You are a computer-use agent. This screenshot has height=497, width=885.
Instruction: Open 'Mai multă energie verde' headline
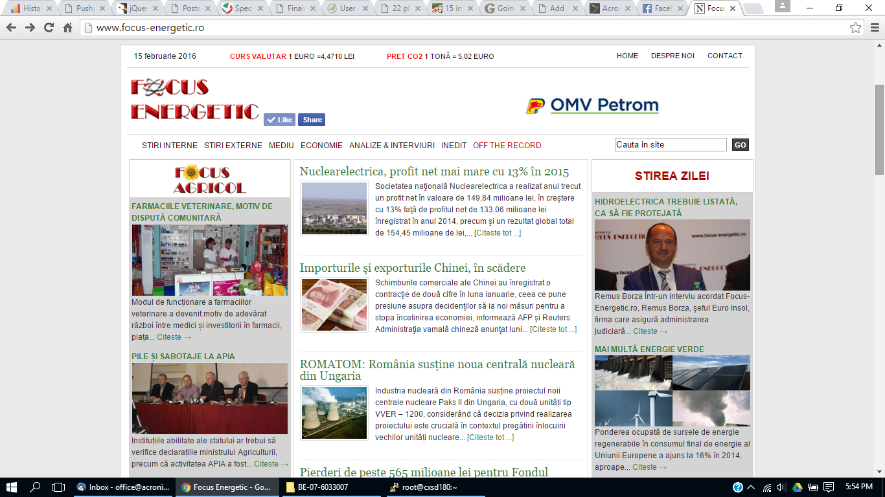[649, 349]
